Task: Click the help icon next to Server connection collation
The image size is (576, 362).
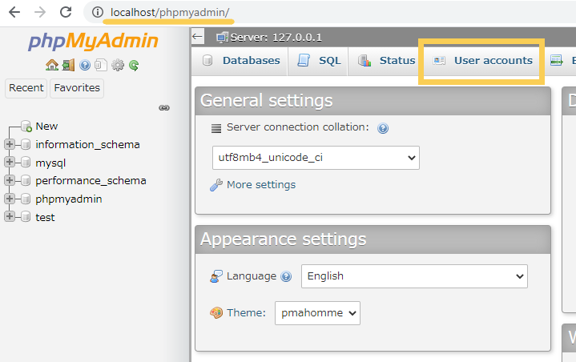Action: click(383, 128)
